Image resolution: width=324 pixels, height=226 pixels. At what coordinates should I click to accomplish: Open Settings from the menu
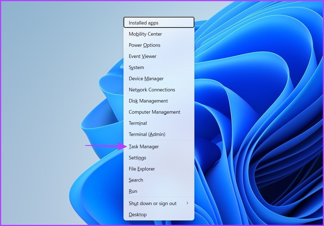click(x=159, y=158)
